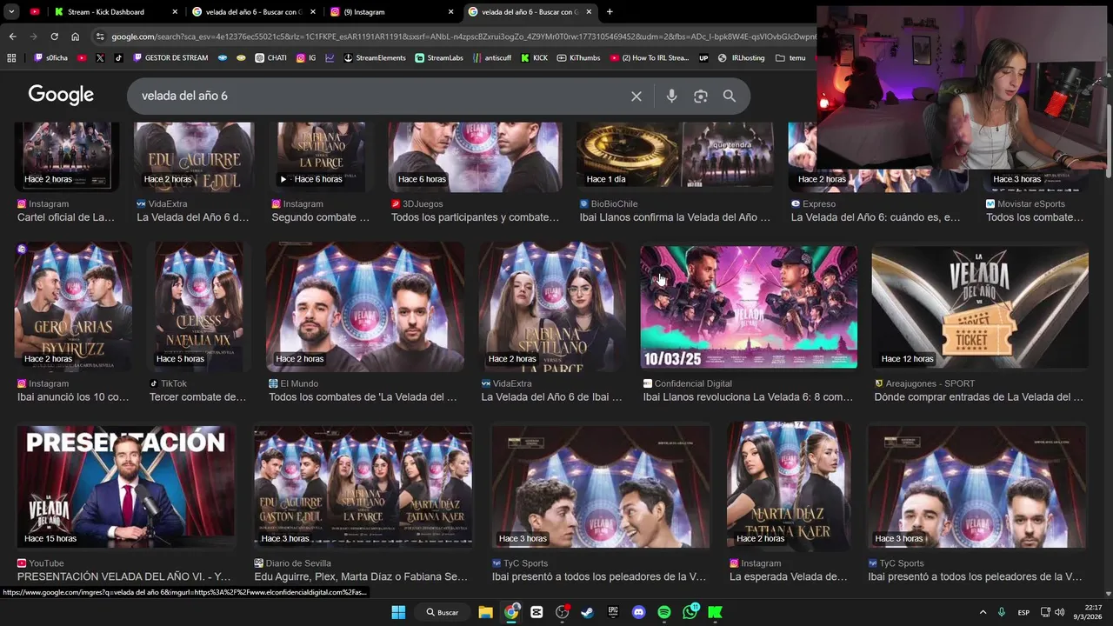
Task: Go to the Google logo homepage
Action: (61, 95)
